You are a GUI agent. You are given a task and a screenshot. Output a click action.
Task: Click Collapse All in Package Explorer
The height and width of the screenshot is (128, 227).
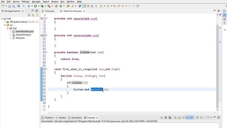(29, 15)
